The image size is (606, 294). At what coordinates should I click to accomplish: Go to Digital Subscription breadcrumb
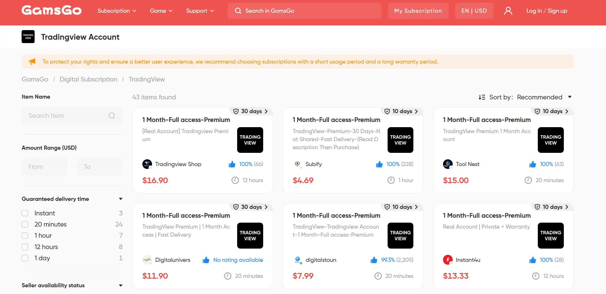coord(89,79)
